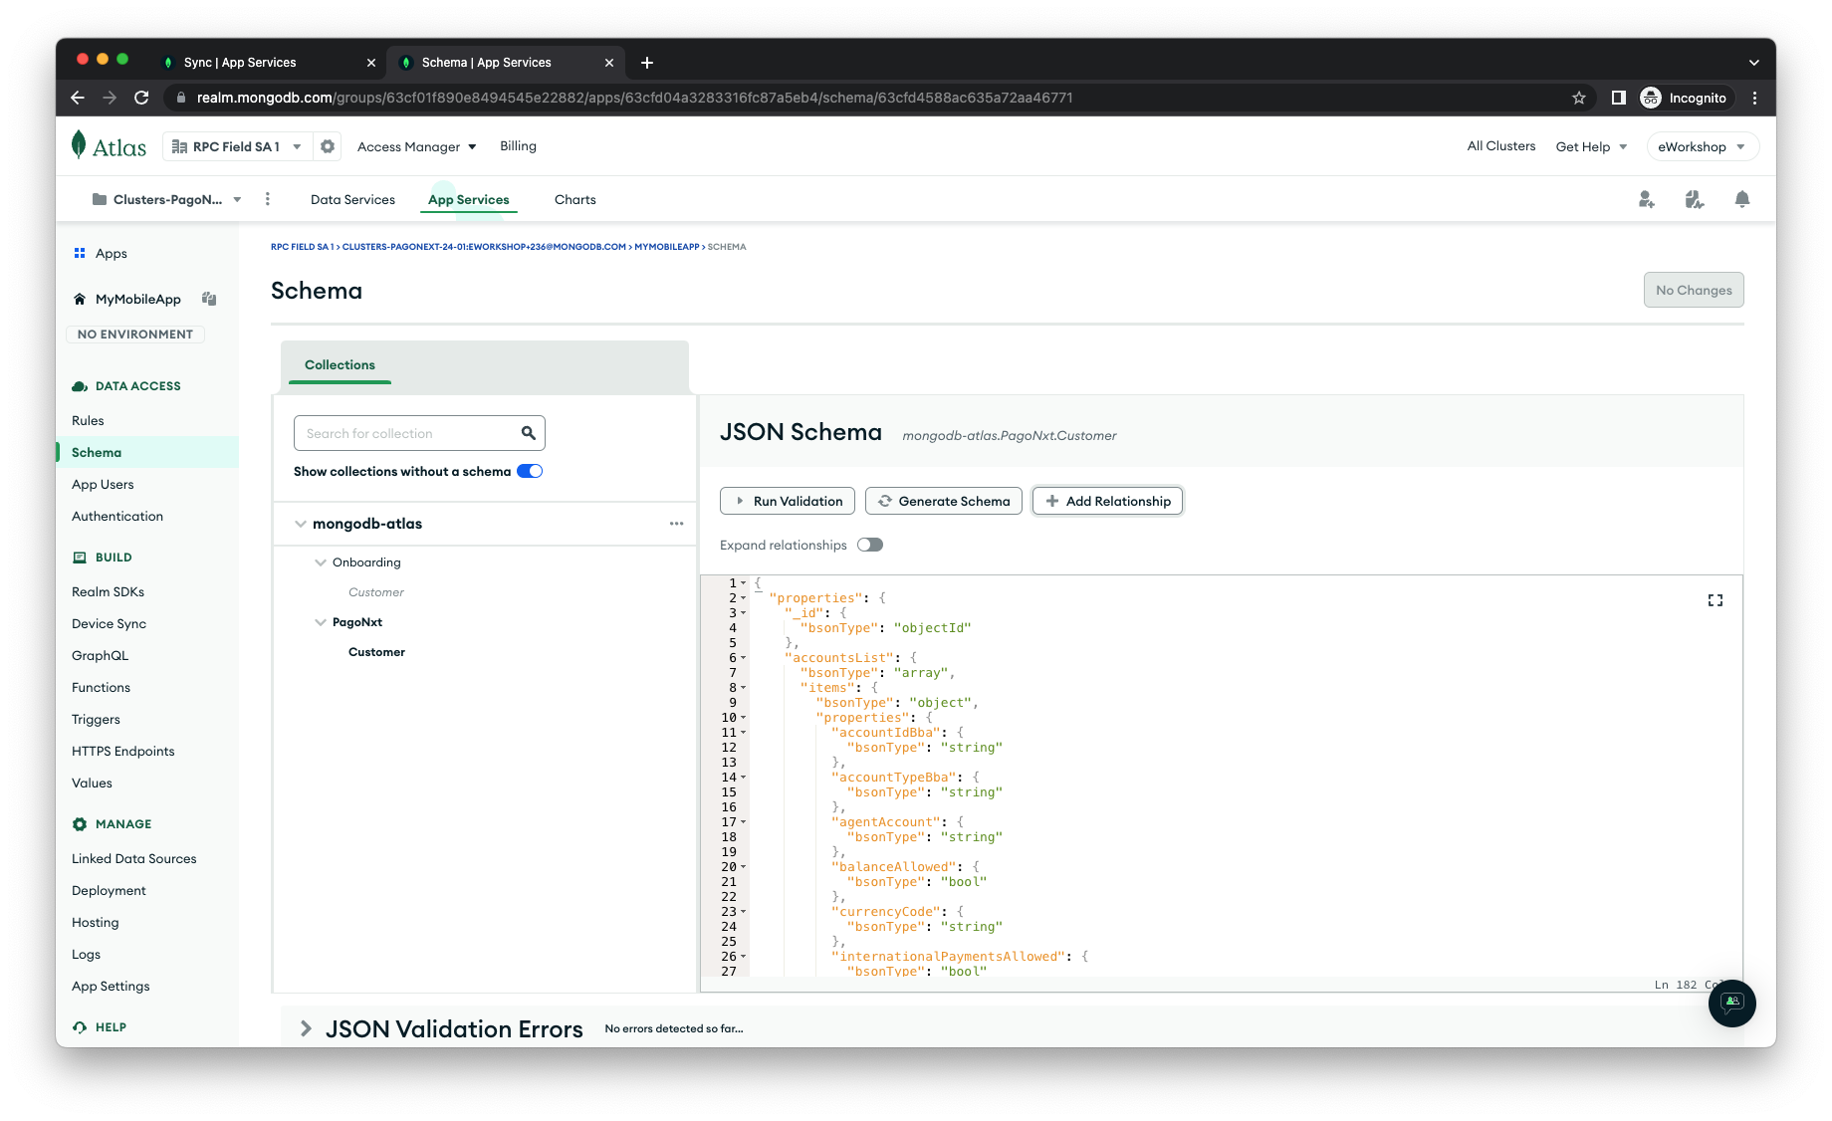The image size is (1832, 1121).
Task: Enable Expand relationships switch
Action: tap(870, 545)
